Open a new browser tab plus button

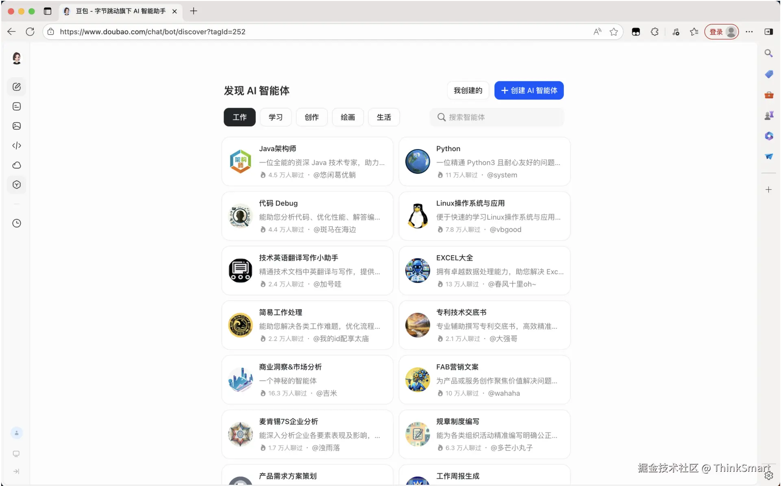pos(194,11)
